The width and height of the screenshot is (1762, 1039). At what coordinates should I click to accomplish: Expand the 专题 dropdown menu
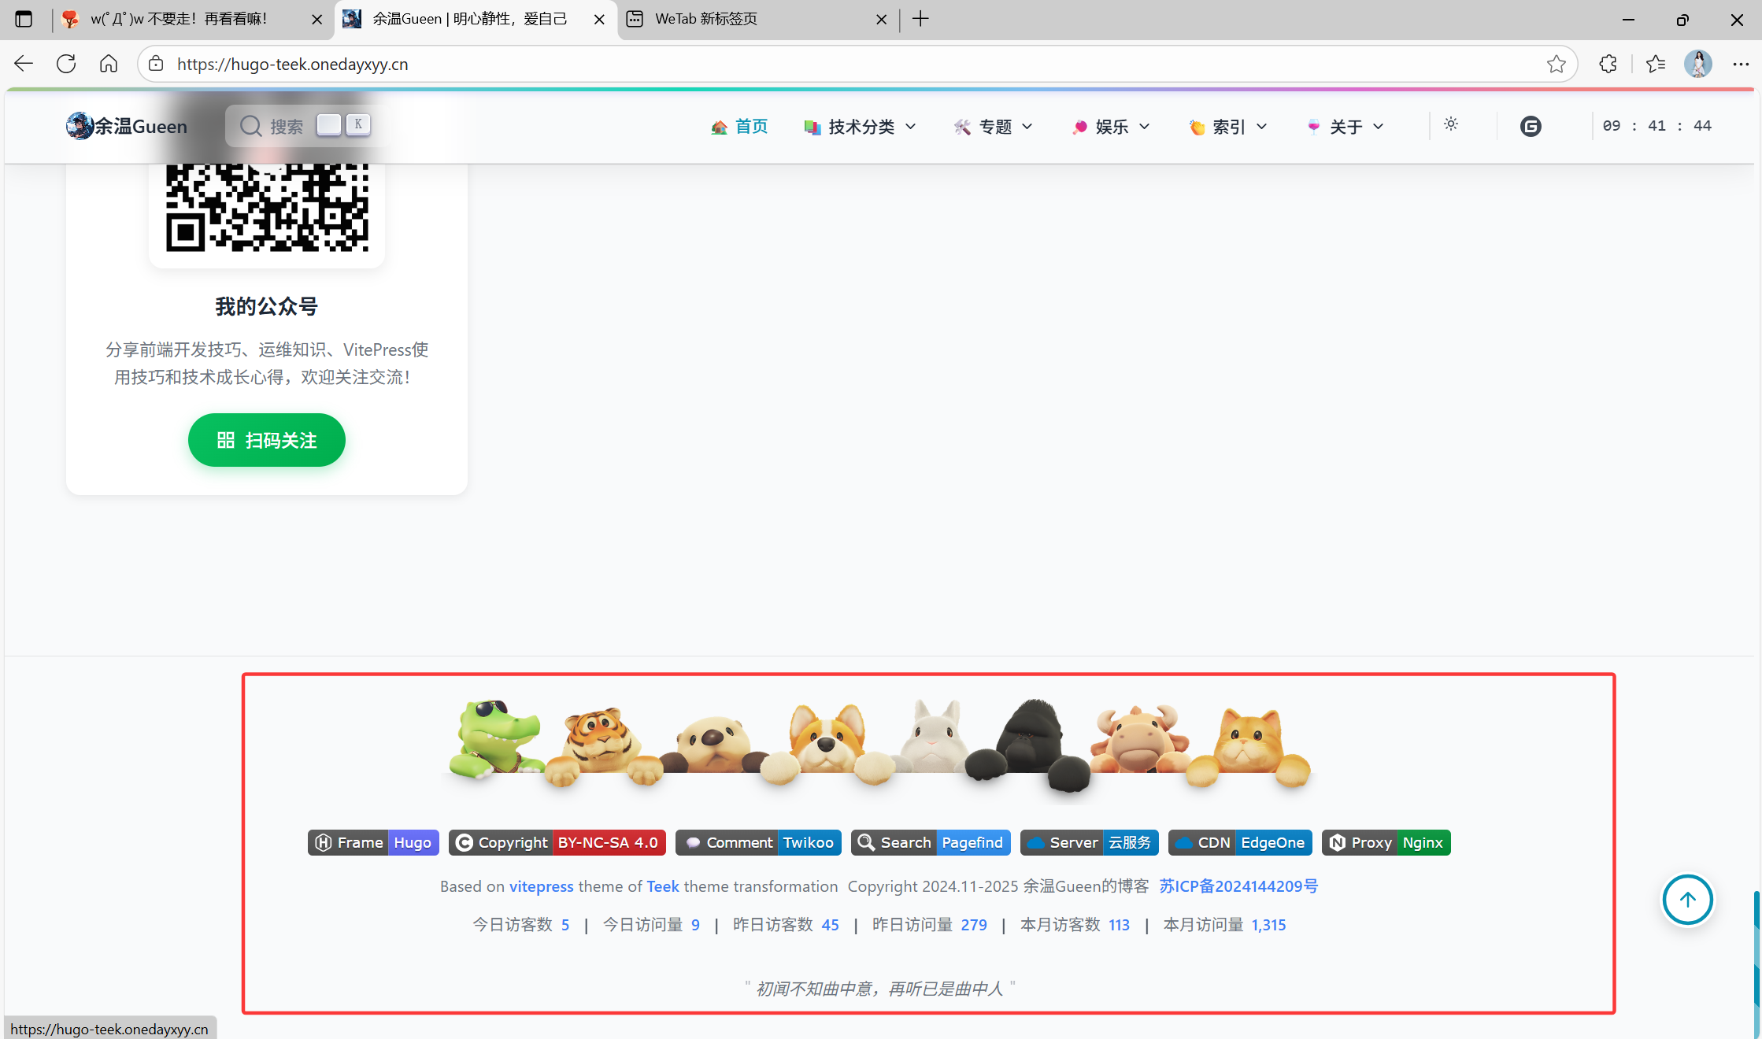pyautogui.click(x=994, y=127)
